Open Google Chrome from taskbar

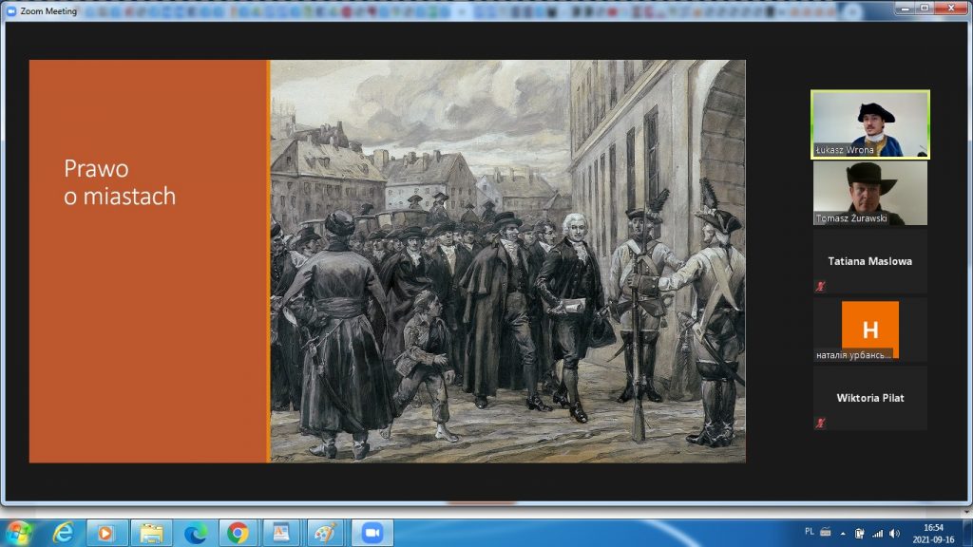point(239,533)
